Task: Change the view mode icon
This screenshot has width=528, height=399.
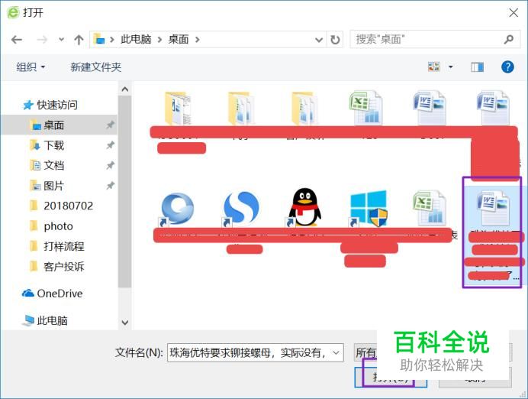Action: coord(433,66)
